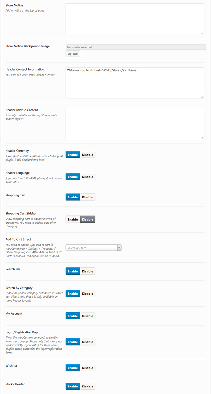
Task: Disable the My Account option
Action: [x=88, y=316]
